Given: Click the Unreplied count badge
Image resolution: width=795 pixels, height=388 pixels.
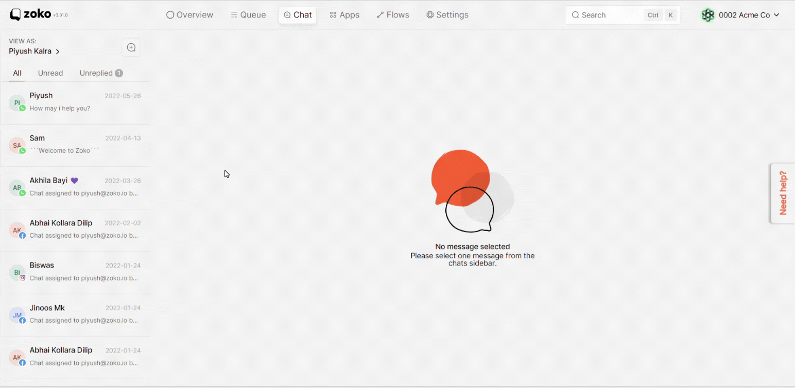Looking at the screenshot, I should coord(119,73).
